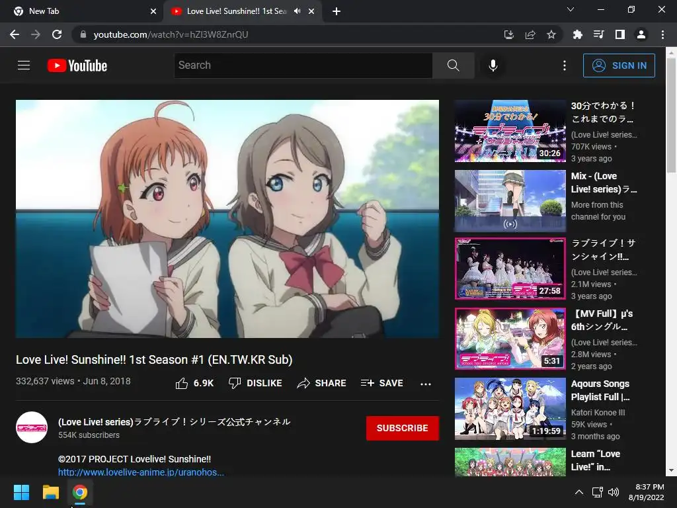Click the address bar URL
The image size is (677, 508).
171,34
